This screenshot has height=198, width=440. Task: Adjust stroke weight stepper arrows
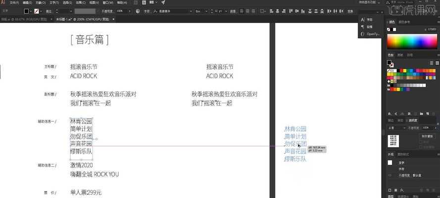(x=57, y=11)
